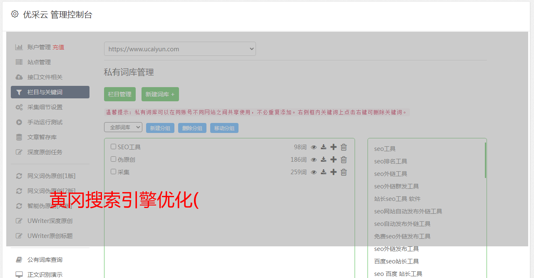Viewport: 534px width, 278px height.
Task: Select 栏目与关键词 menu item
Action: click(50, 92)
